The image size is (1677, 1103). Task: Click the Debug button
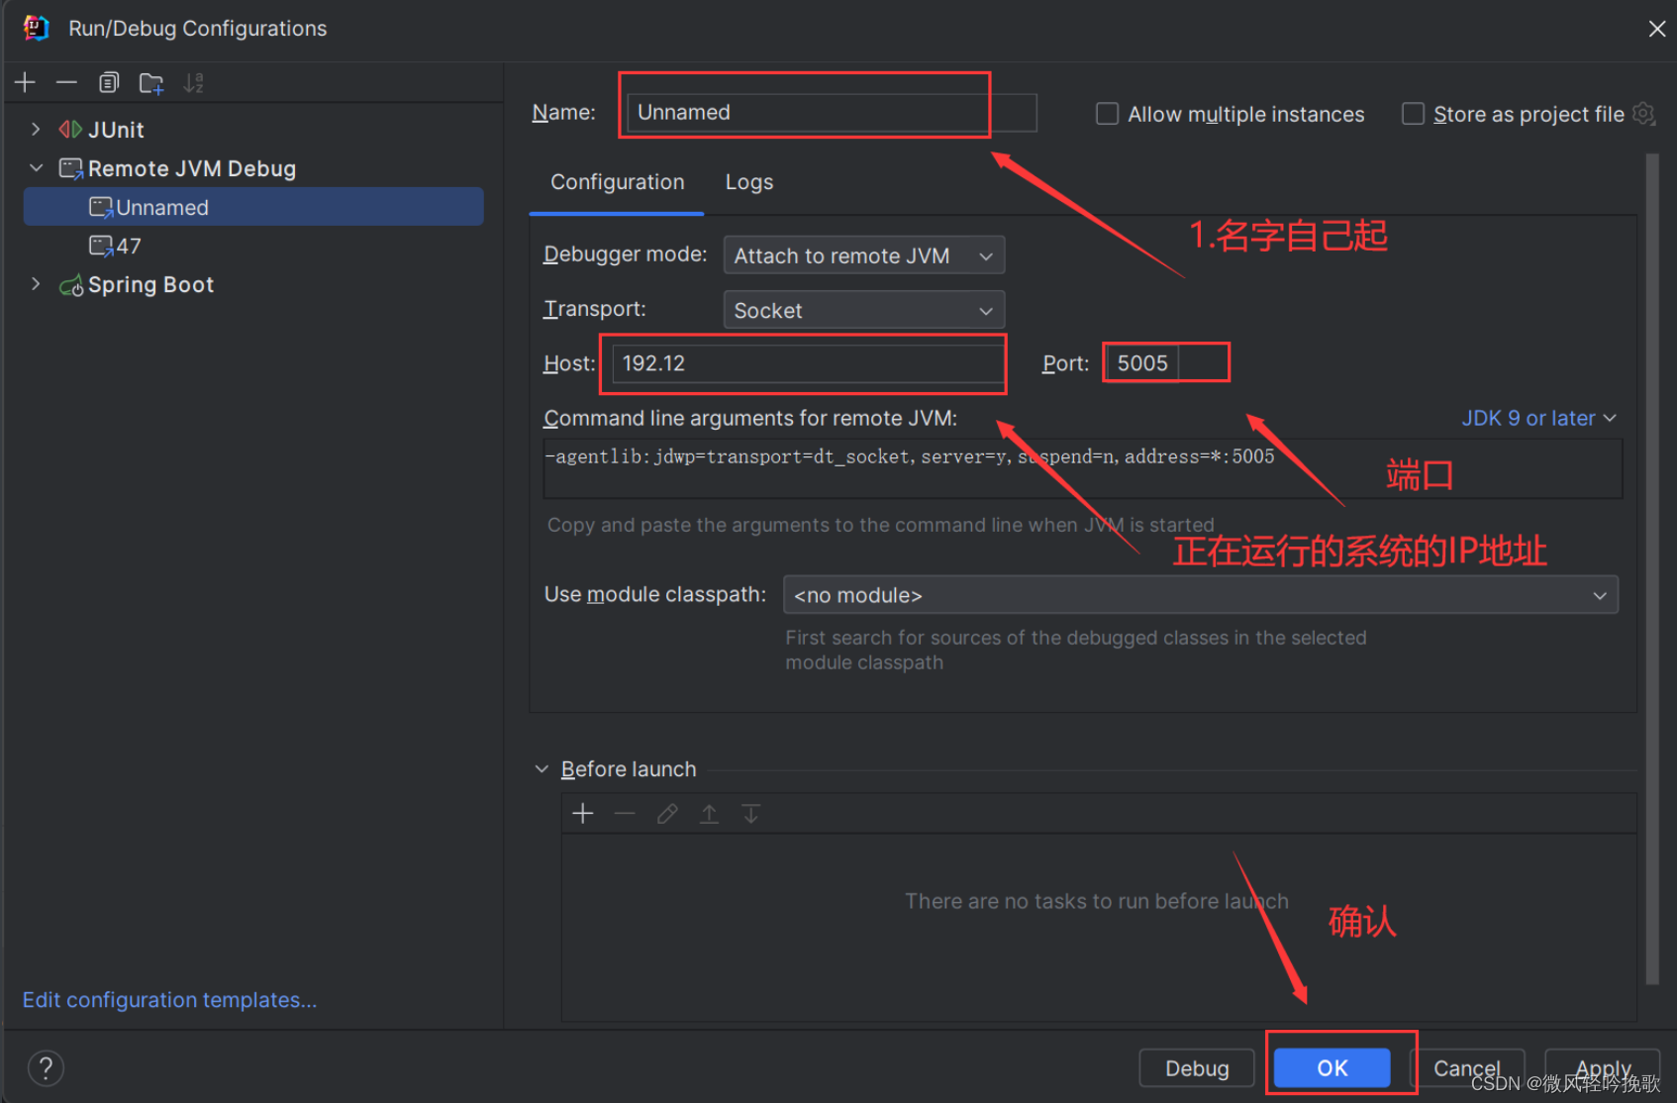(x=1197, y=1068)
